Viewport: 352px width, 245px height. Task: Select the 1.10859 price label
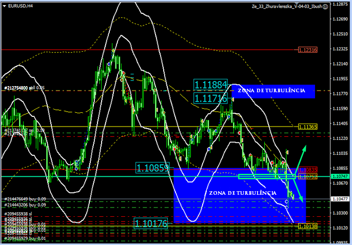[x=152, y=168]
